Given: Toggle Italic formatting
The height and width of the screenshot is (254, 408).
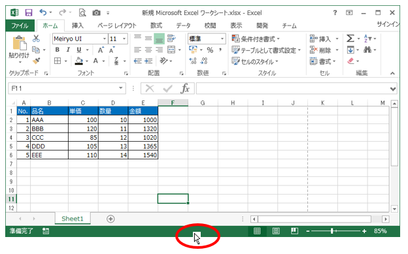Looking at the screenshot, I should tap(68, 50).
